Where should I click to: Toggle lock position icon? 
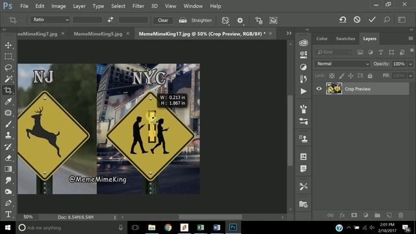(351, 75)
